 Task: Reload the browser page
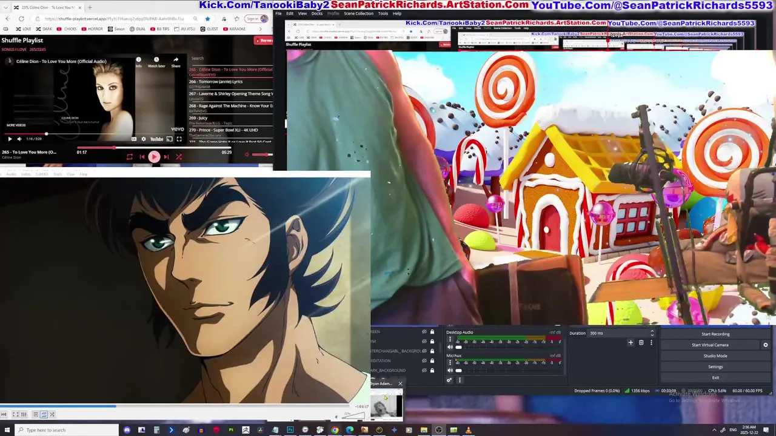(x=21, y=19)
